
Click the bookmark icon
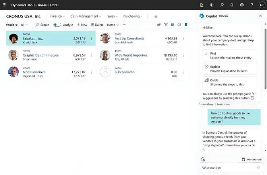click(x=186, y=25)
